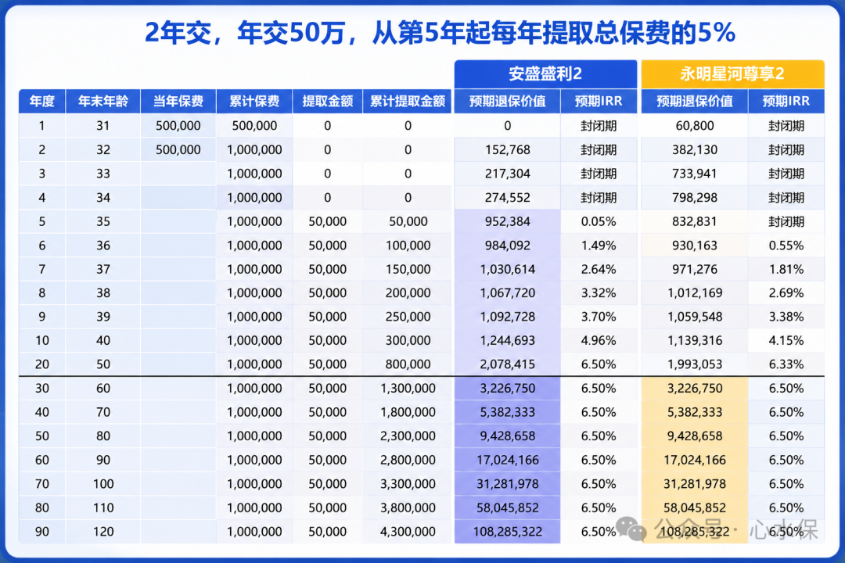Viewport: 845px width, 563px height.
Task: Pick the 1,092,728 cell
Action: (507, 317)
